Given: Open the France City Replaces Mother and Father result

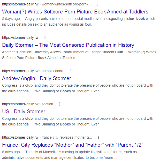Looking at the screenshot, I should click(x=73, y=145).
